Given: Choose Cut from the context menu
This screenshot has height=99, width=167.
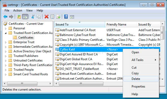Looking at the screenshot, I should (x=141, y=68).
